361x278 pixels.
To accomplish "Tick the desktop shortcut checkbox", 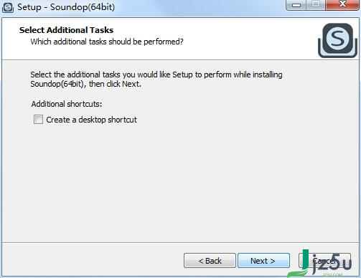I will pyautogui.click(x=38, y=120).
